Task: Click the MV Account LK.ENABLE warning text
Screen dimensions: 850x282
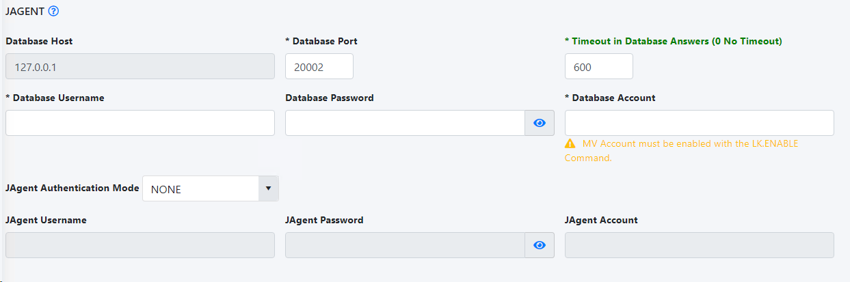Action: pyautogui.click(x=689, y=144)
